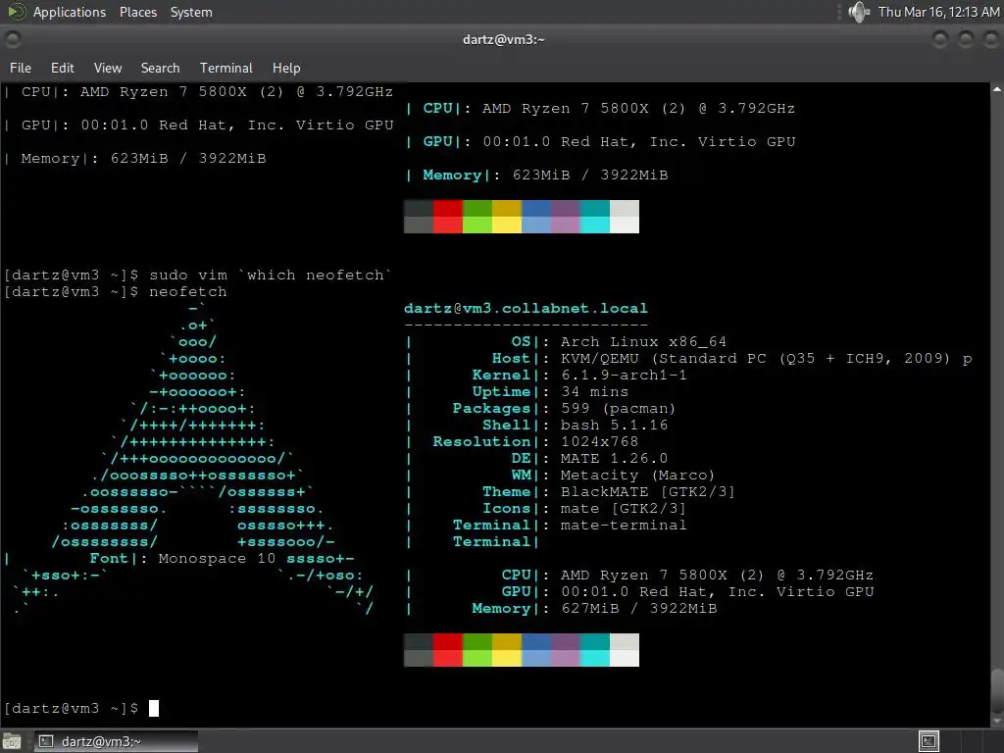This screenshot has width=1004, height=753.
Task: Click the 'Kernel' label
Action: pos(501,376)
